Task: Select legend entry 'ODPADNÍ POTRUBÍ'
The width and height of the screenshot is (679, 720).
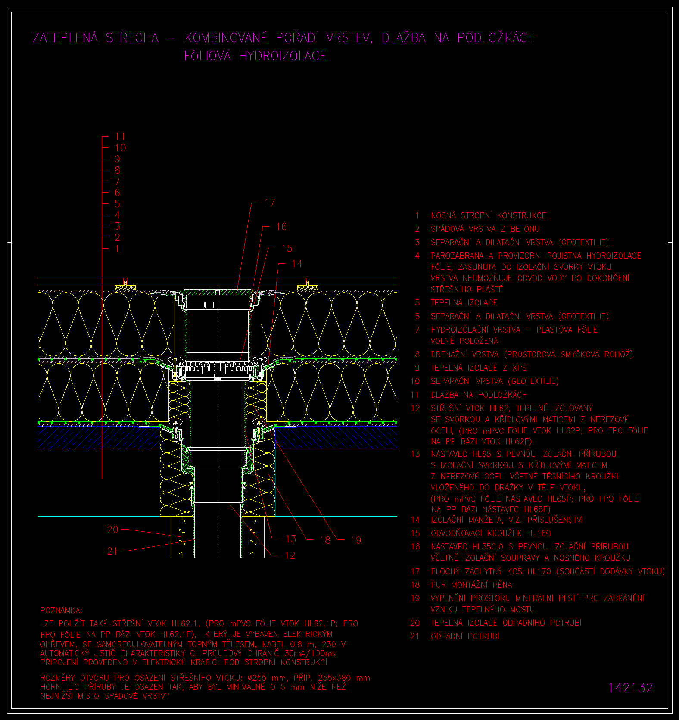Action: coord(465,636)
